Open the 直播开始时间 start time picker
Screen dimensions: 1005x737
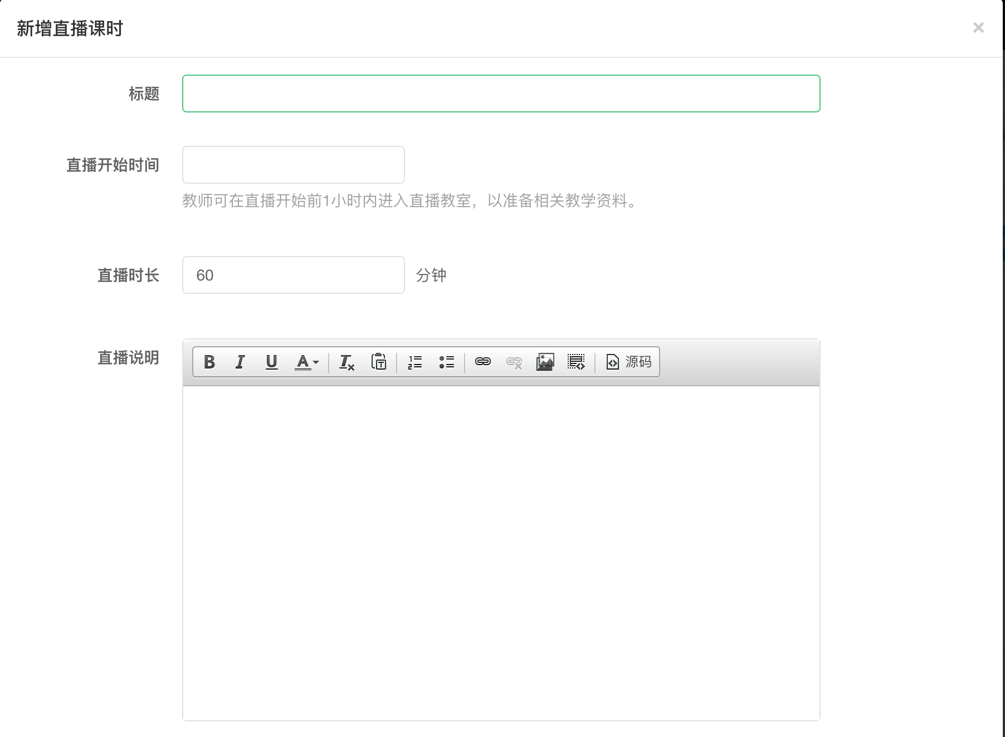[293, 165]
